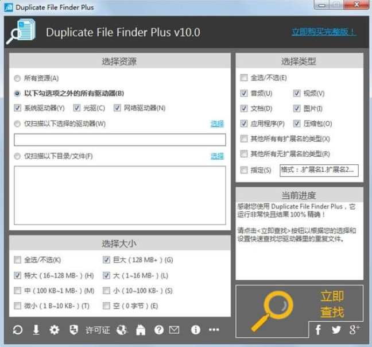Click the 许可证 license button

click(98, 330)
